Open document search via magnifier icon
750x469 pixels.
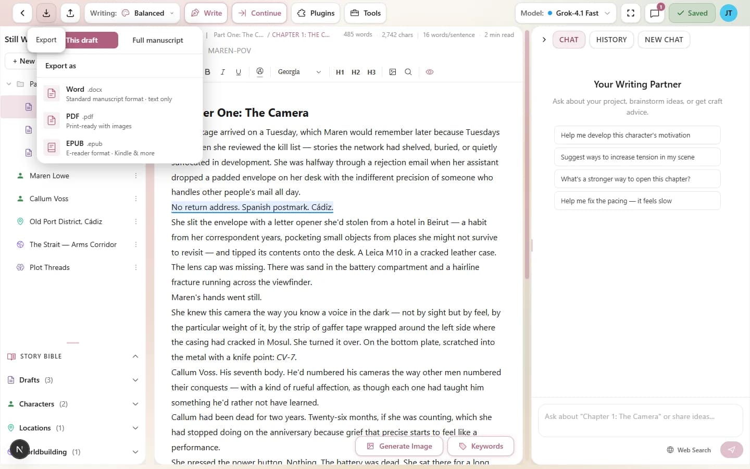(x=408, y=72)
